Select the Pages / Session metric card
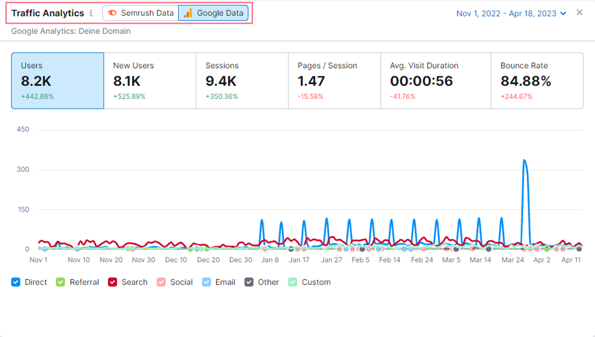Screen dimensions: 595x337 (335, 81)
